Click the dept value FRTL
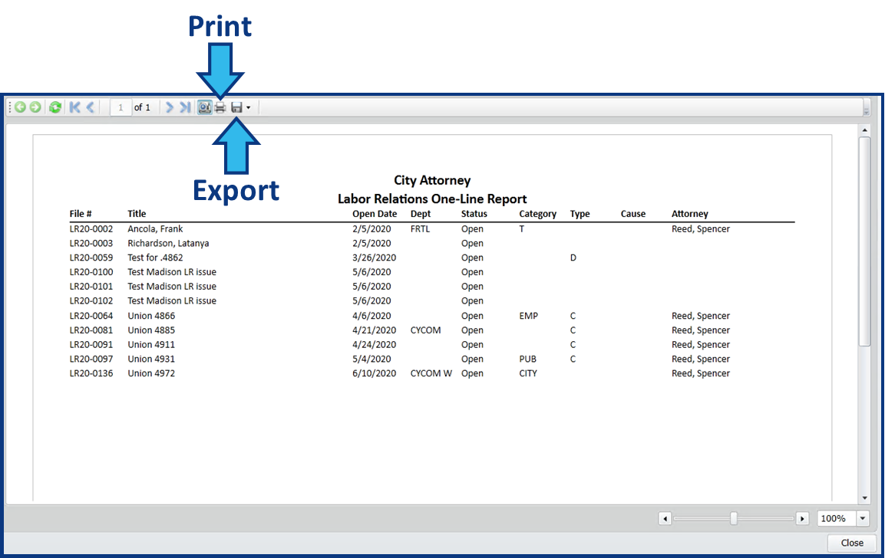The height and width of the screenshot is (558, 885). [420, 229]
